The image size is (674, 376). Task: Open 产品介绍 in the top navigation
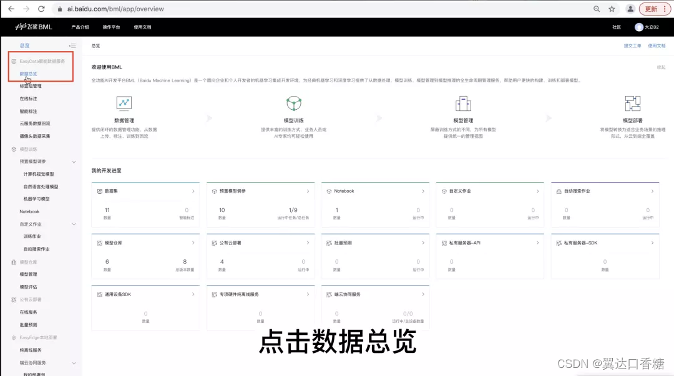click(x=80, y=27)
